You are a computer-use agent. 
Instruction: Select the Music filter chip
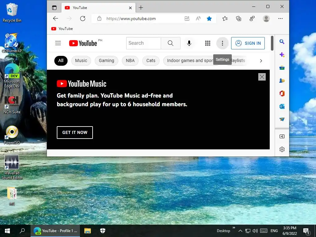[81, 61]
